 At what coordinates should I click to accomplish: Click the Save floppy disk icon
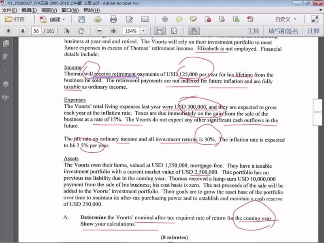point(82,19)
